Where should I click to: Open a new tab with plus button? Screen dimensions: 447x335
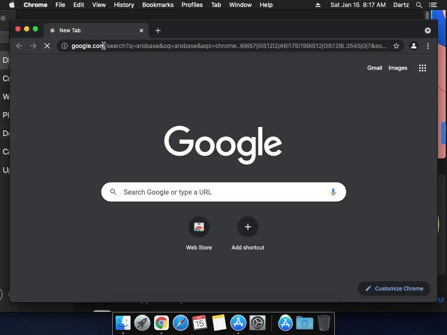tap(158, 31)
